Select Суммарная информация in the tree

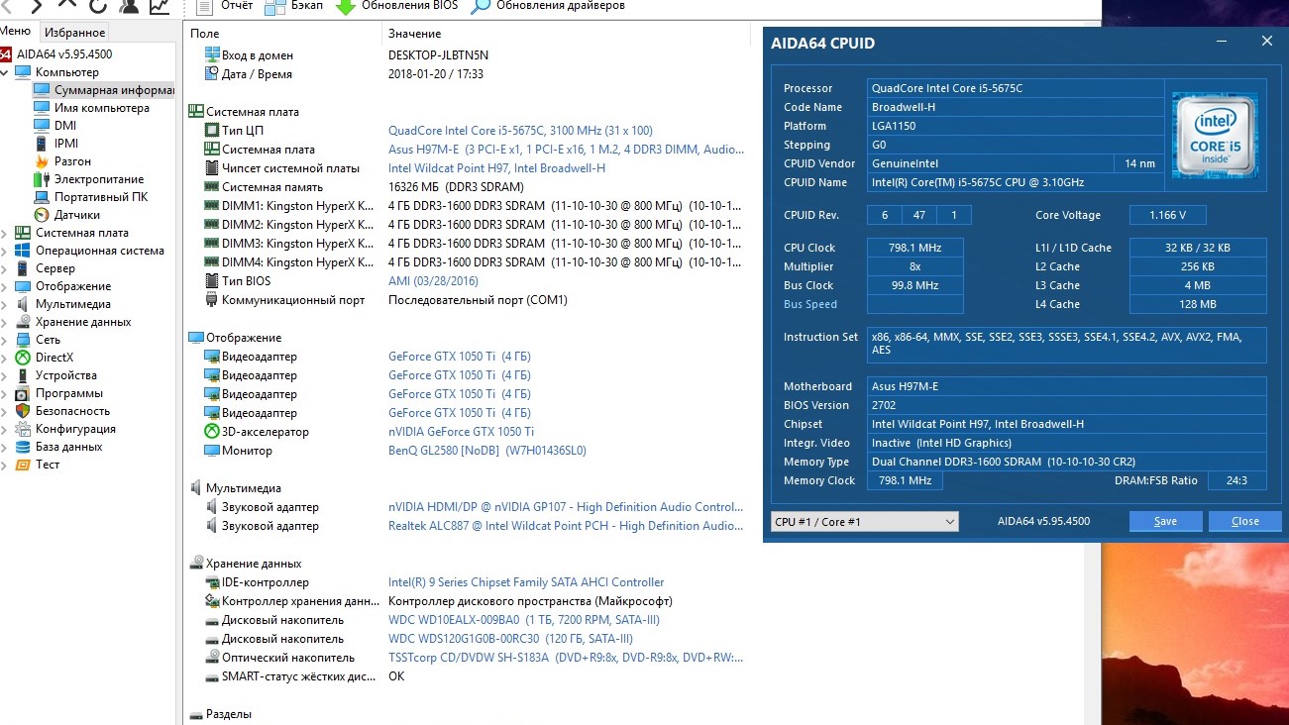point(114,90)
